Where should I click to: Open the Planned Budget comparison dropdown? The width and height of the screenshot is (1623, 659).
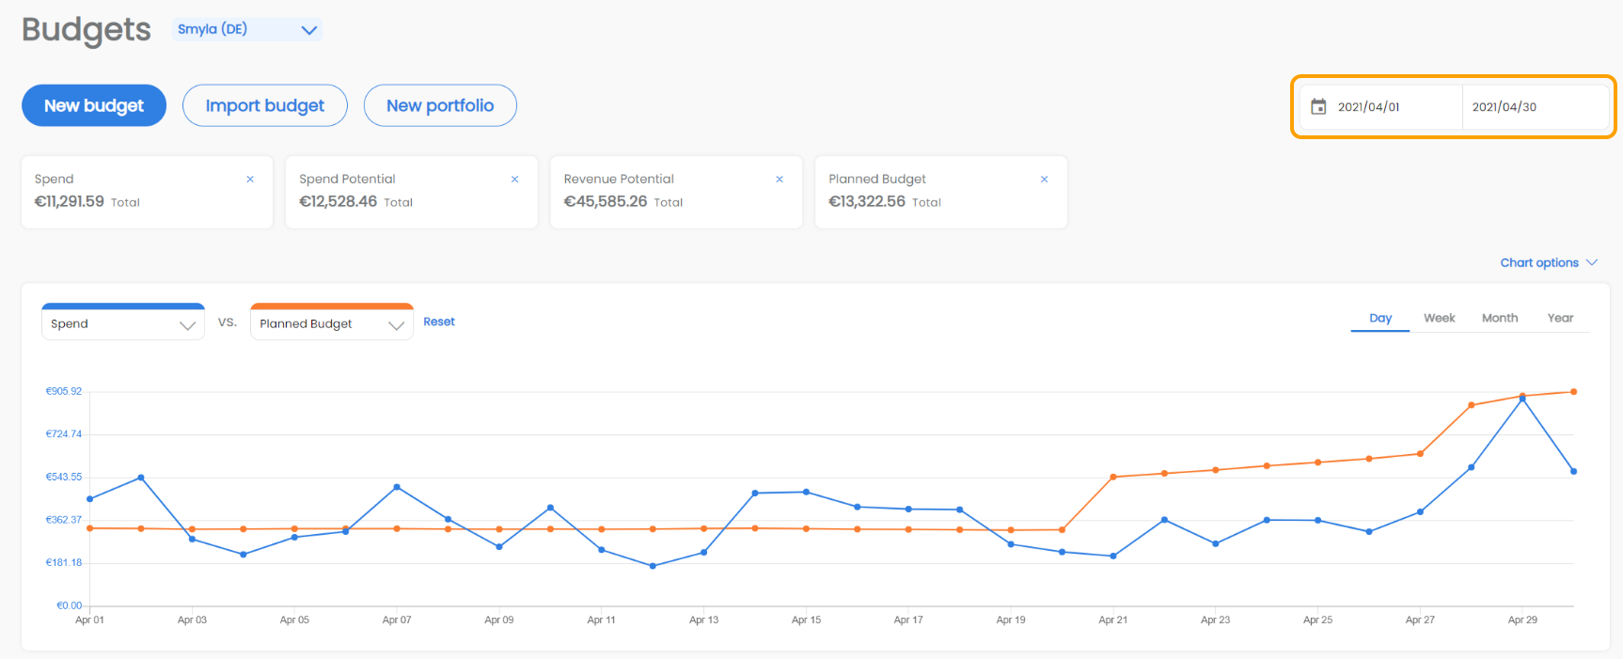tap(332, 323)
